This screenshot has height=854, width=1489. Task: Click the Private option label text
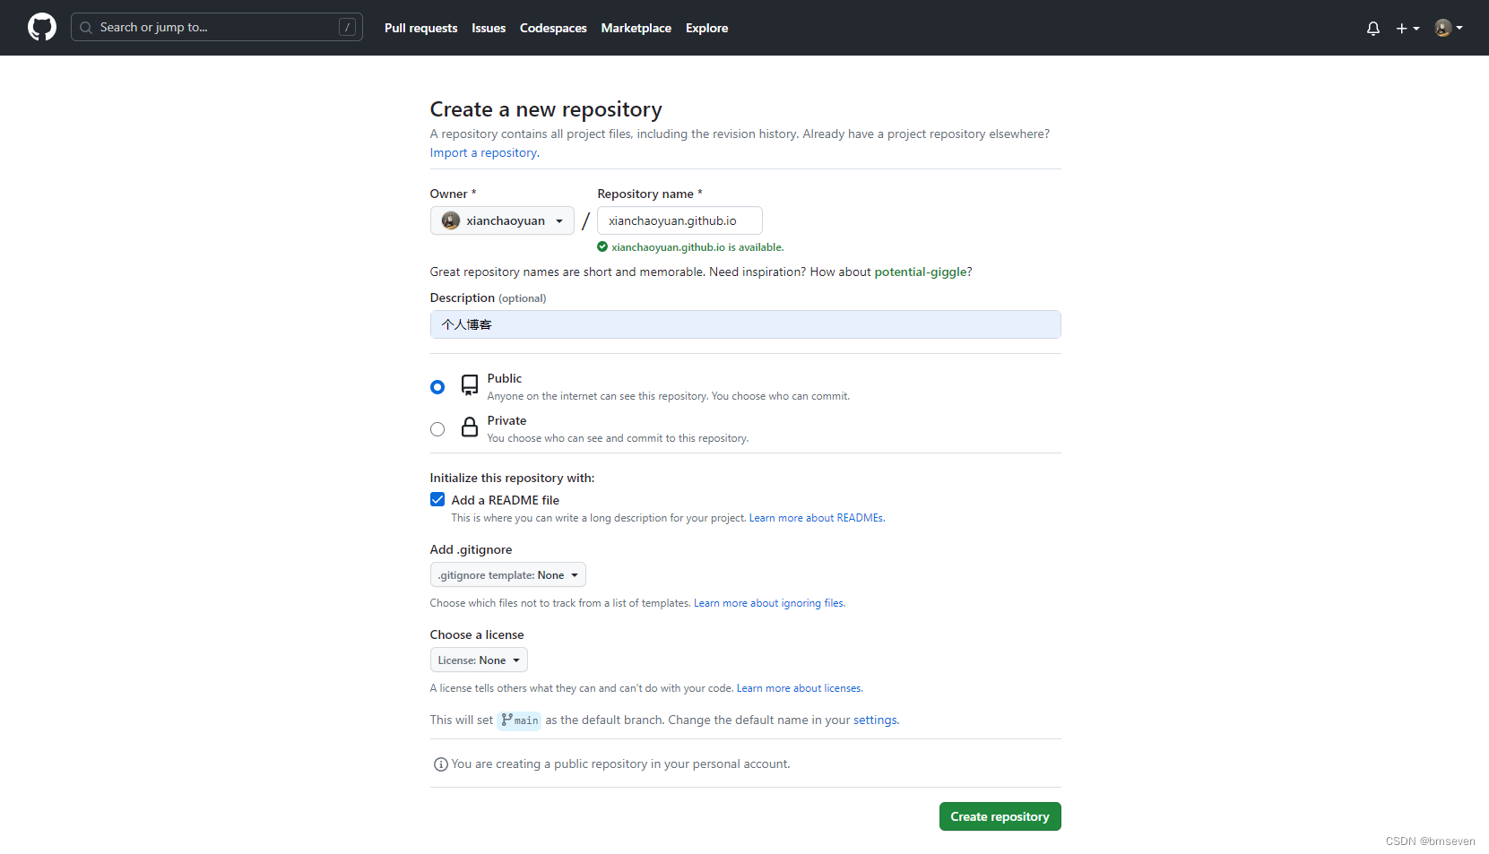[506, 420]
